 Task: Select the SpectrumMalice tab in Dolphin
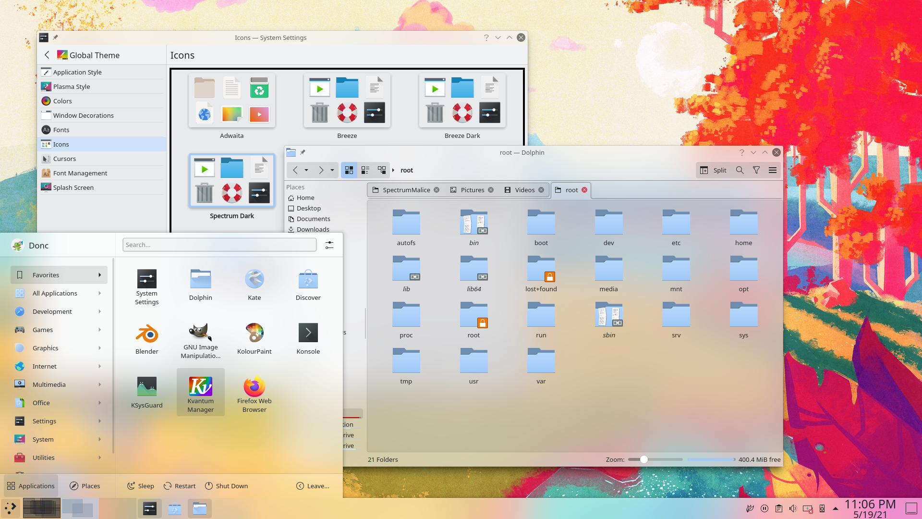(406, 190)
